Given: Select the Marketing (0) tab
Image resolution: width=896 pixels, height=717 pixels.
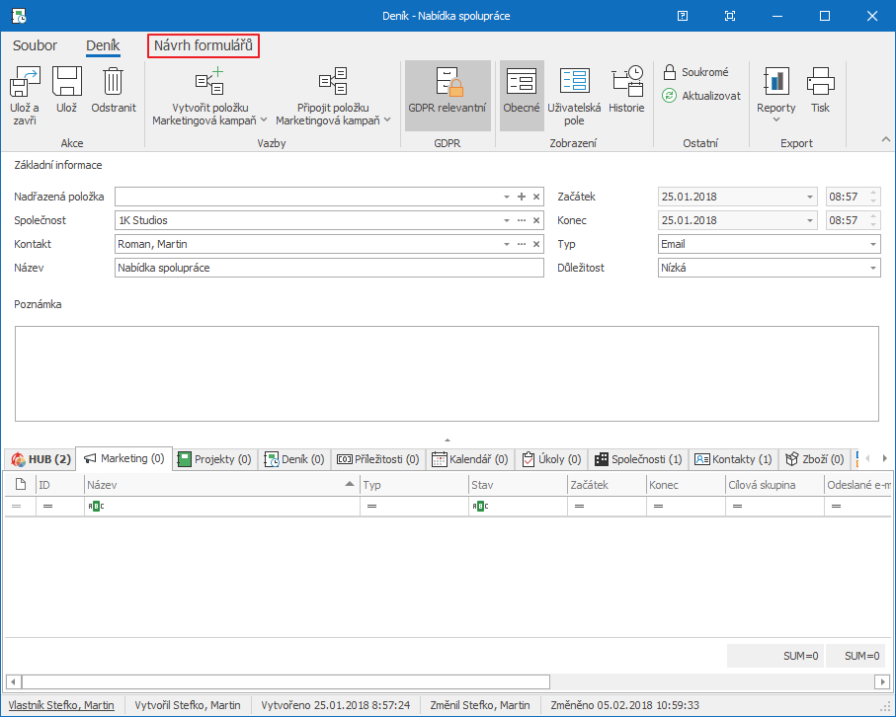Looking at the screenshot, I should pyautogui.click(x=124, y=458).
